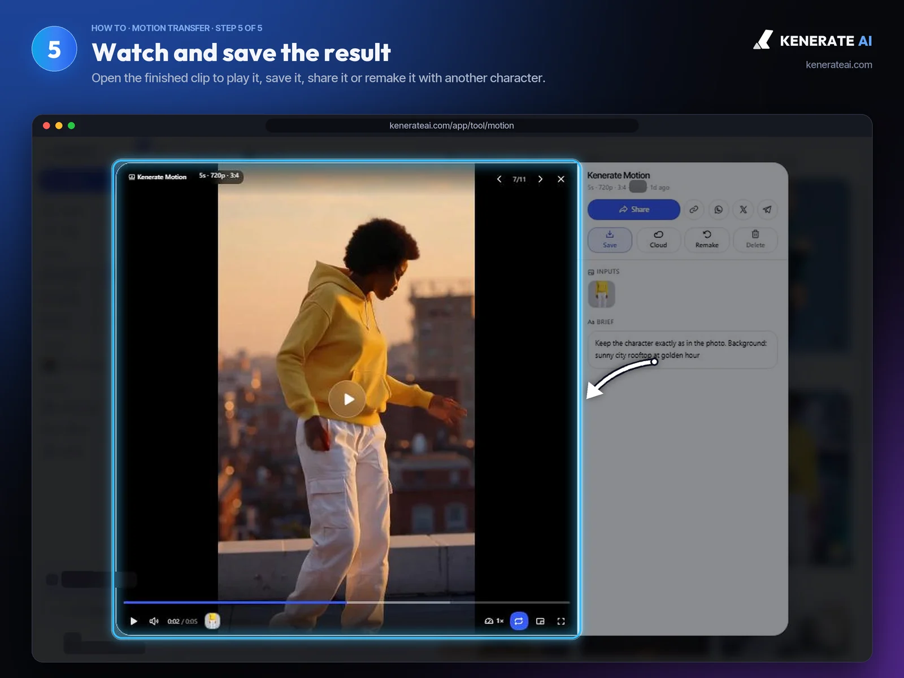904x678 pixels.
Task: Click the brief text starting 'Keep the character'
Action: tap(681, 349)
